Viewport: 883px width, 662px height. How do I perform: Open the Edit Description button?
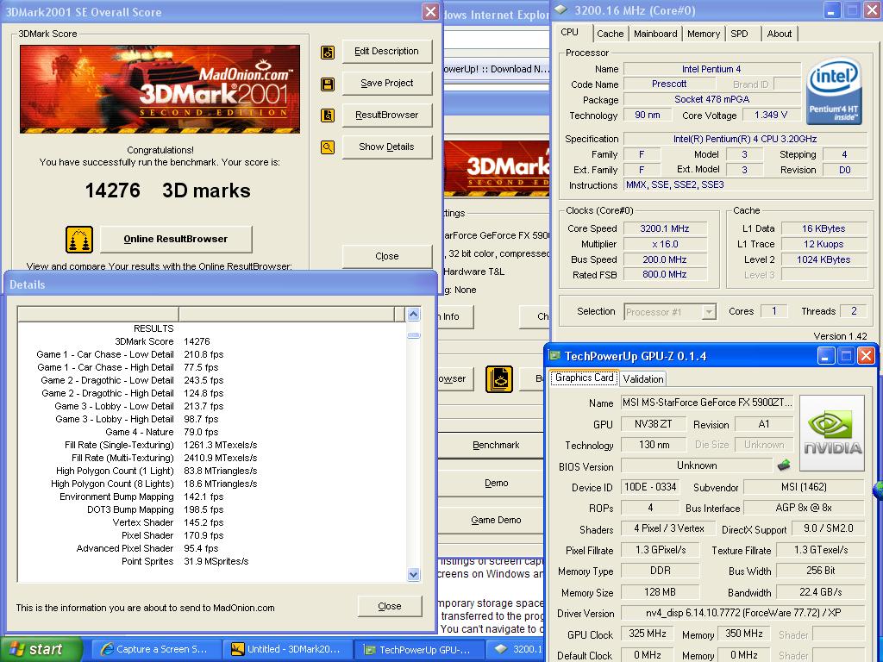(x=387, y=51)
